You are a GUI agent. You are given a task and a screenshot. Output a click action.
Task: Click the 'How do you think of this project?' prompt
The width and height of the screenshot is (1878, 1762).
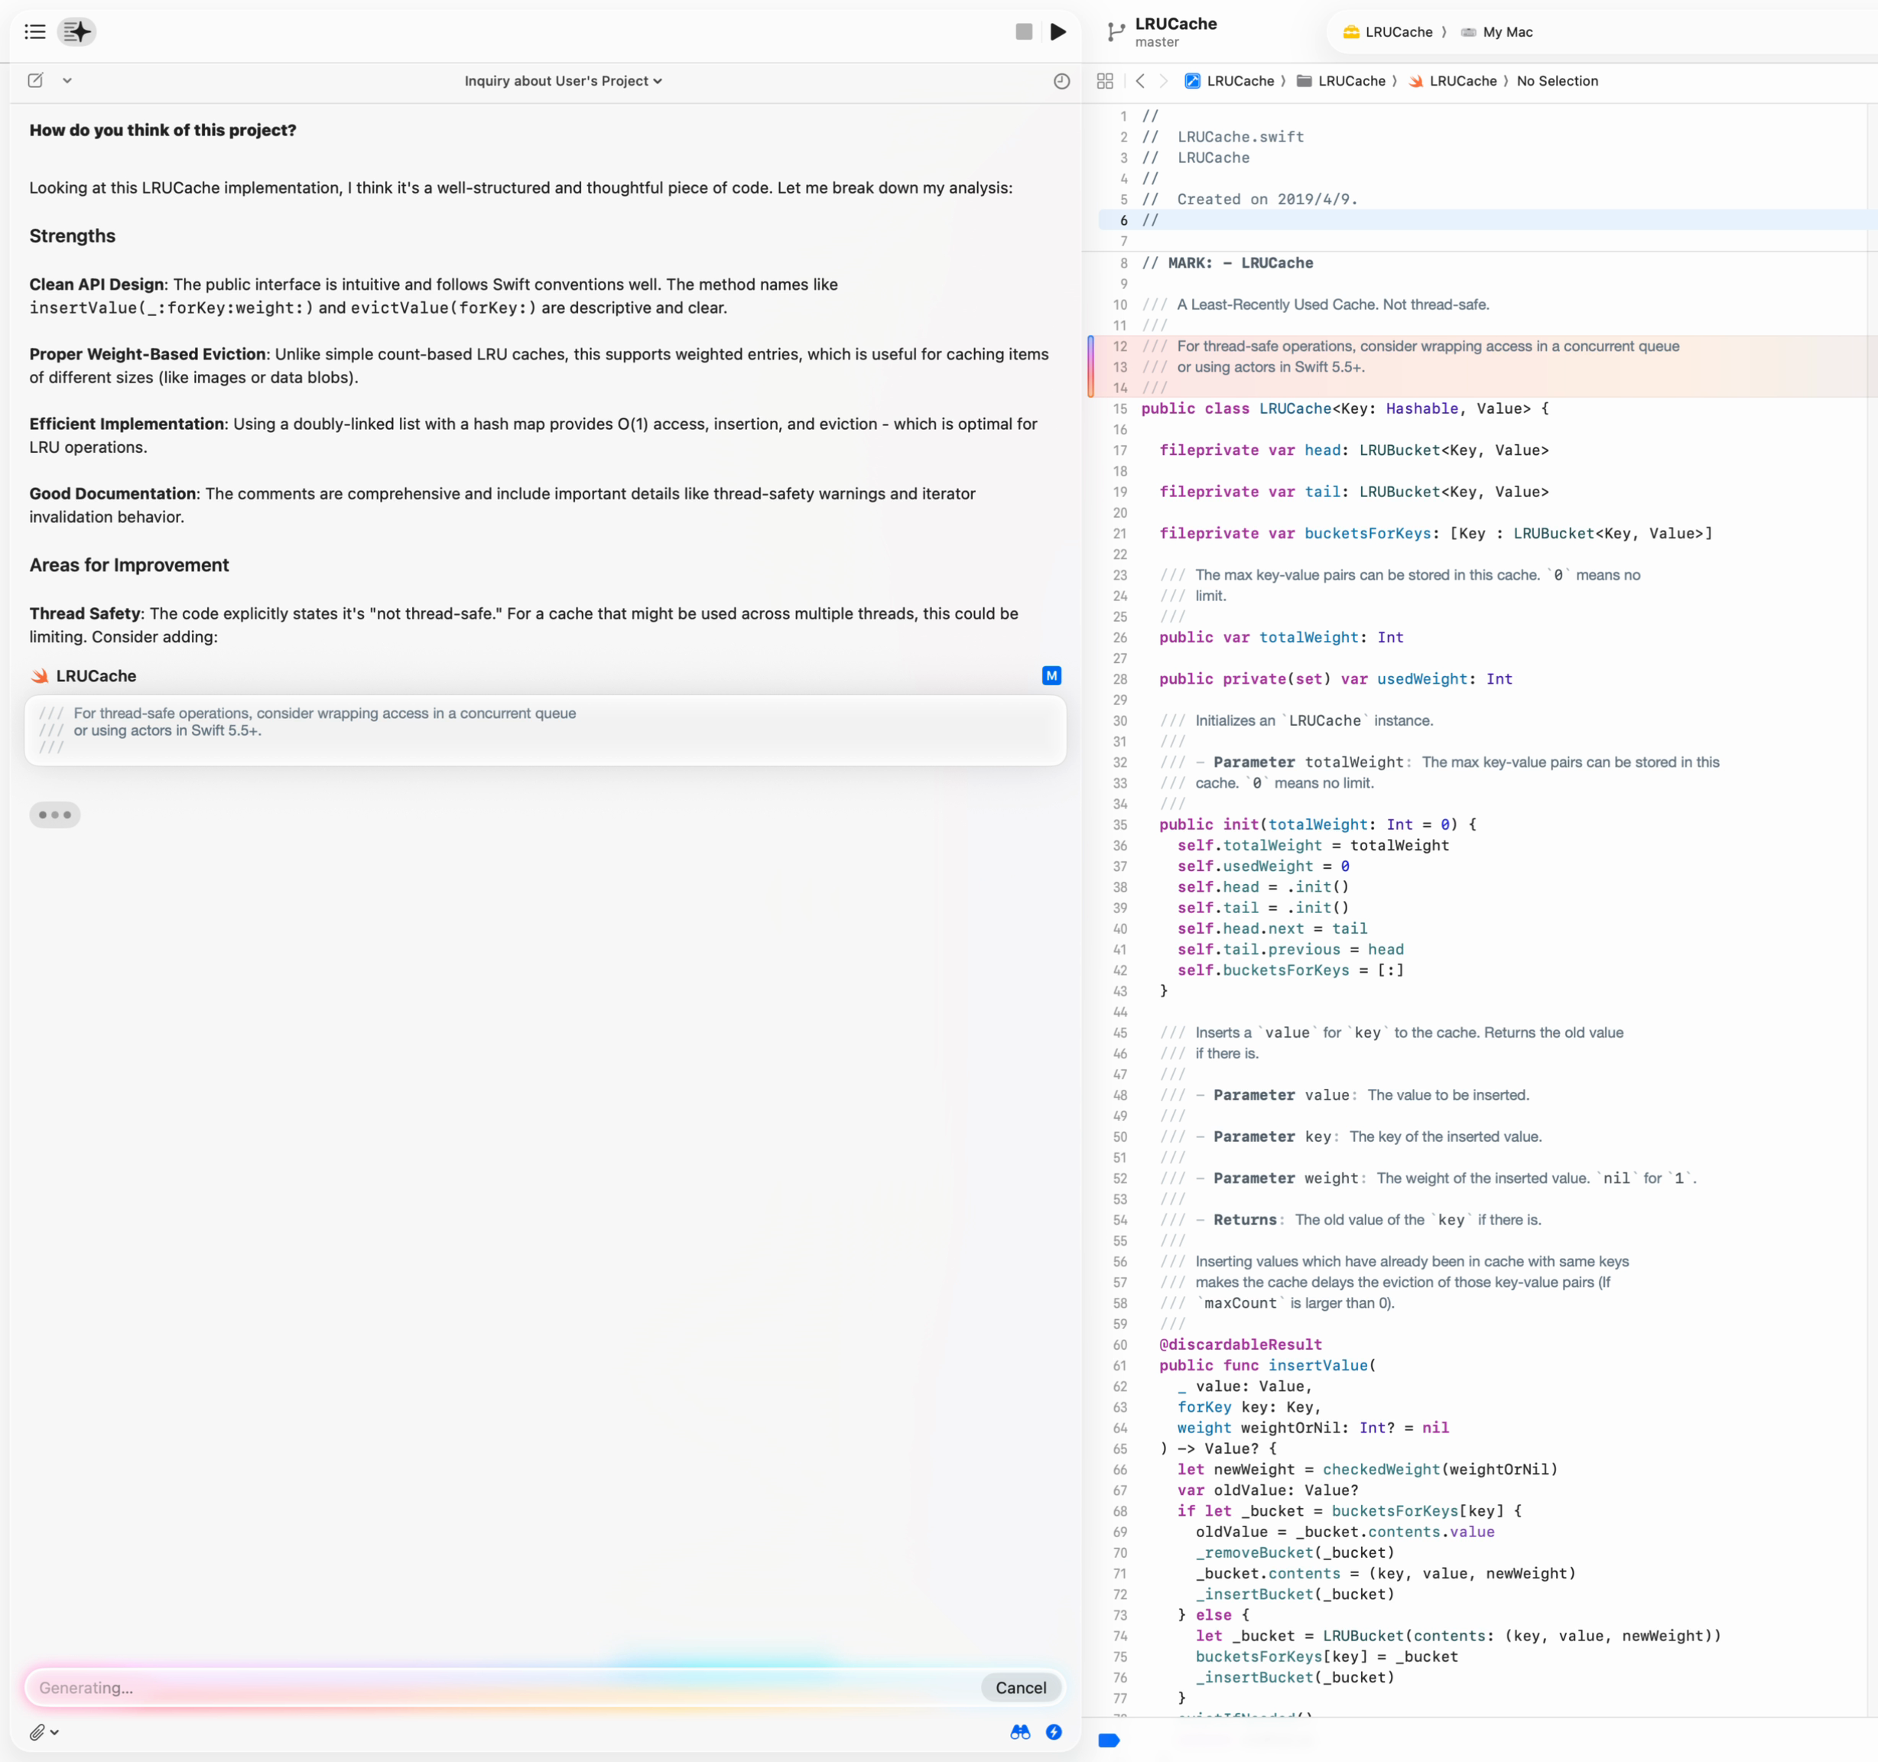(x=162, y=130)
